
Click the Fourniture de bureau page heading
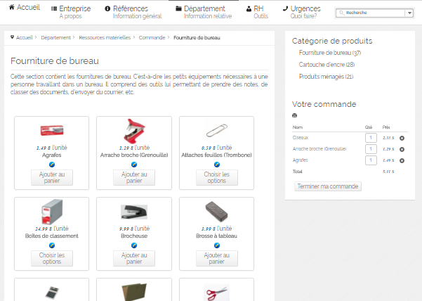click(55, 61)
